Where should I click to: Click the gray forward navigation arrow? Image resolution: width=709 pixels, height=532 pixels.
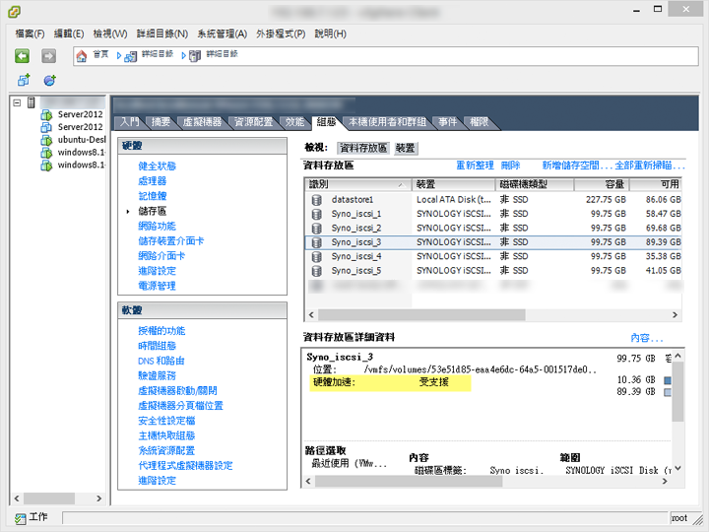pos(49,56)
